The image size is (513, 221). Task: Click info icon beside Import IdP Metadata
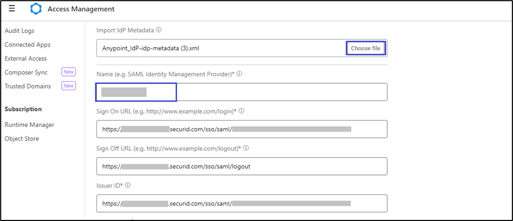pos(159,30)
